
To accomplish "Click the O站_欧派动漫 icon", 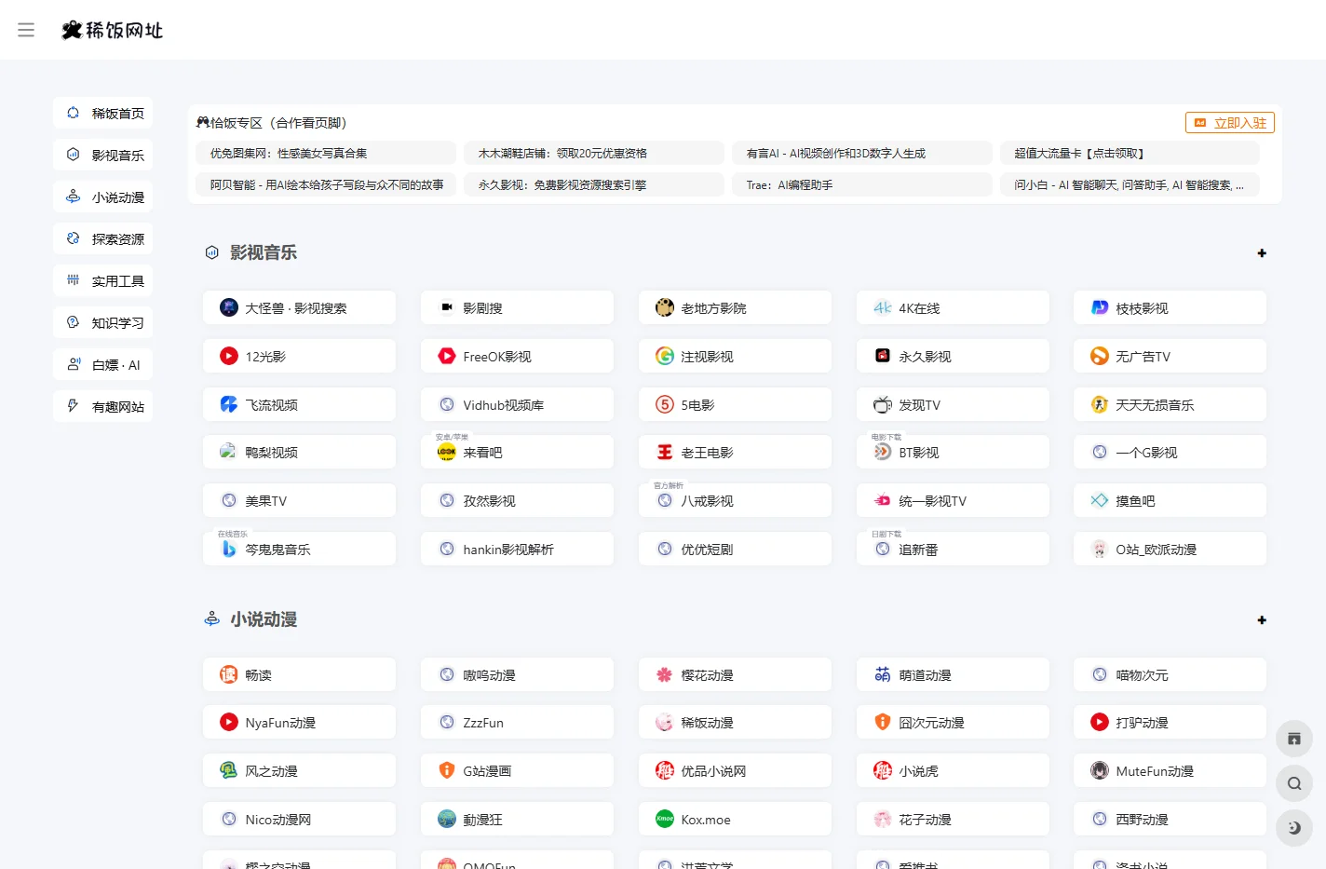I will click(1100, 549).
